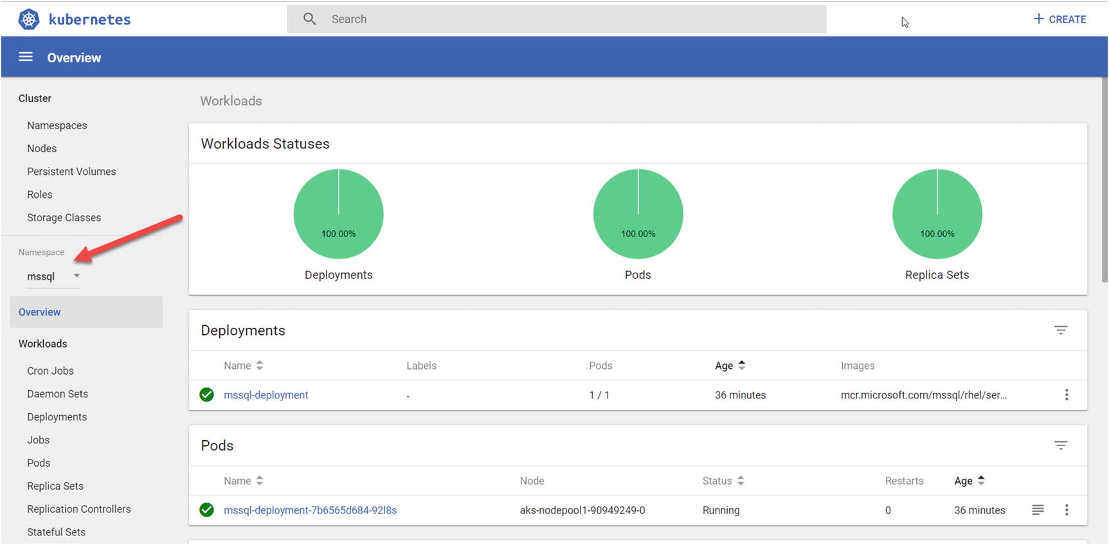Click Overview title in blue header
Viewport: 1109px width, 545px height.
click(x=74, y=58)
